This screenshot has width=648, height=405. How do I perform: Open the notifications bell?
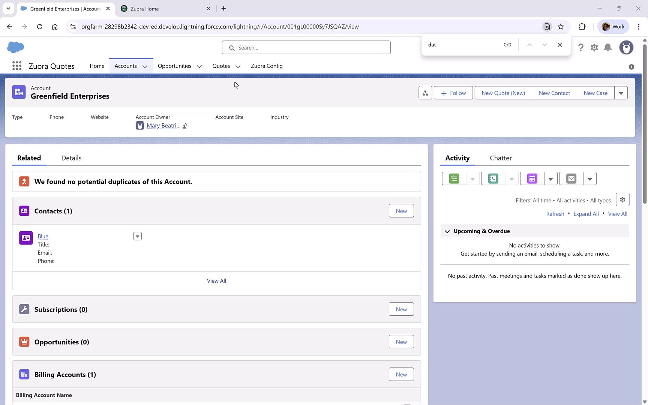(x=608, y=48)
